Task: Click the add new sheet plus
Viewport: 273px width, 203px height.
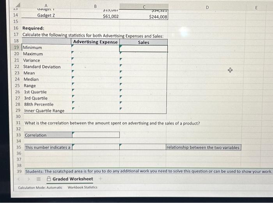Action: point(100,178)
